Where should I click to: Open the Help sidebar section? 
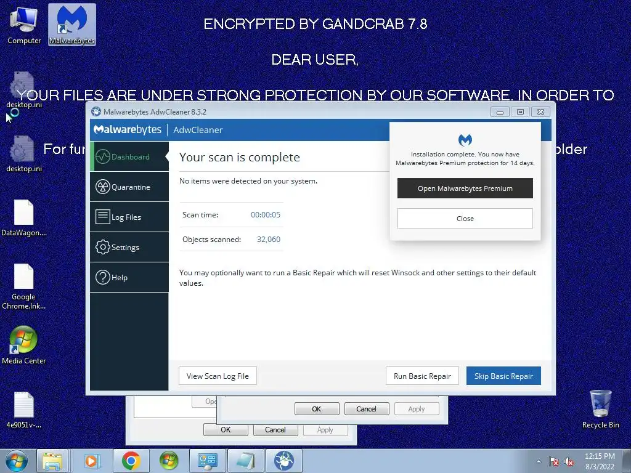coord(129,277)
